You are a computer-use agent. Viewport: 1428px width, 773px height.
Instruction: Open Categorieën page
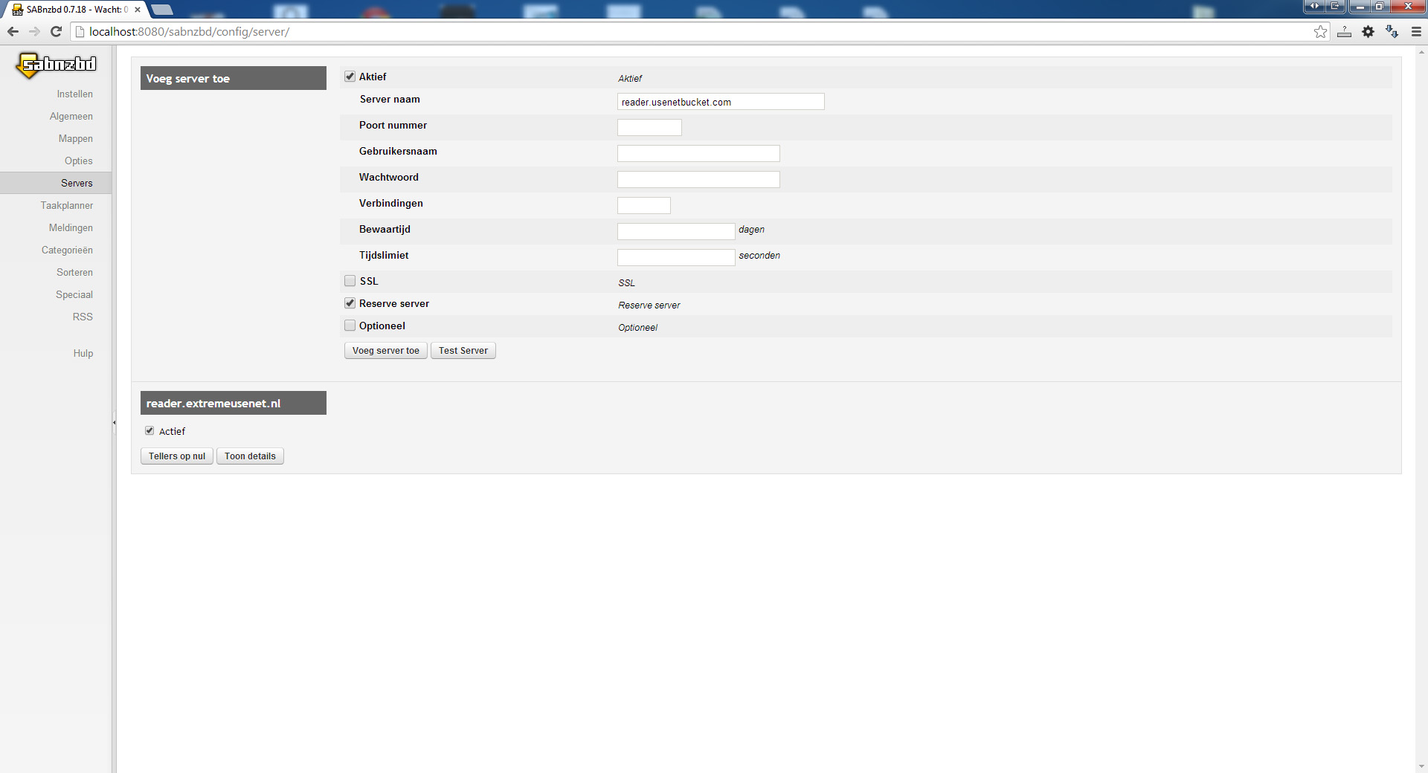pos(67,250)
